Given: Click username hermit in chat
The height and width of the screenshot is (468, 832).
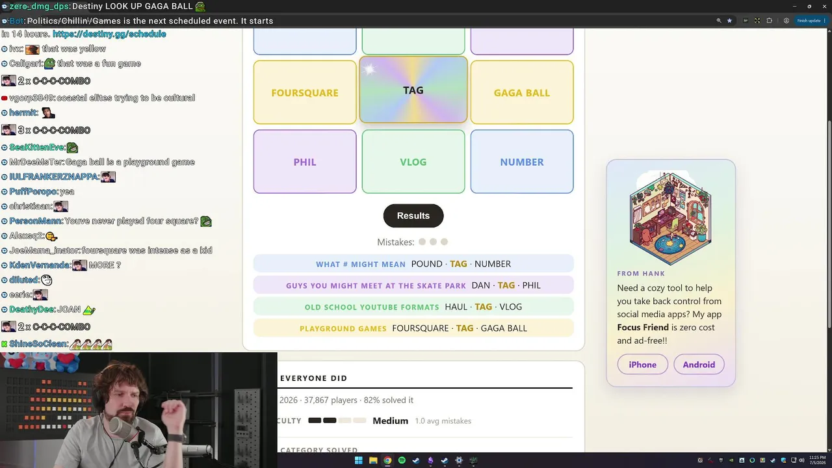Looking at the screenshot, I should click(x=23, y=113).
